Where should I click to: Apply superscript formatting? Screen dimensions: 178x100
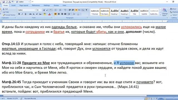click(37, 14)
